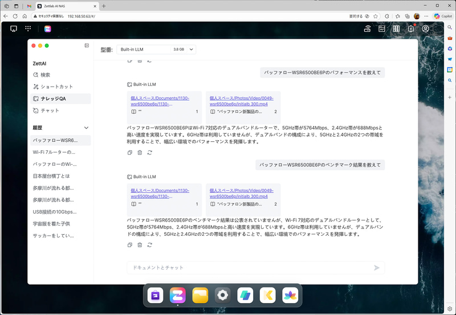The height and width of the screenshot is (315, 456).
Task: Delete the パフォーマンス answer with trash icon
Action: 140,153
